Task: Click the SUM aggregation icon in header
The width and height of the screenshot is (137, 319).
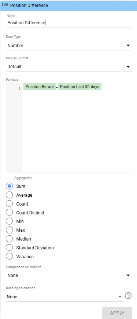Action: [x=5, y=5]
